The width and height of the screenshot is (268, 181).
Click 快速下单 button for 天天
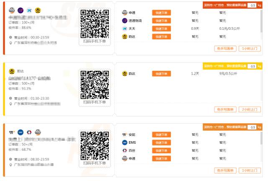pos(161,28)
